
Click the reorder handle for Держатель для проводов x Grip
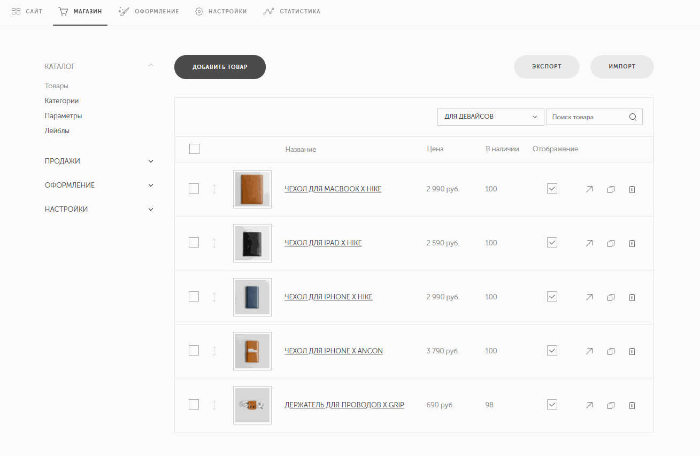point(214,405)
